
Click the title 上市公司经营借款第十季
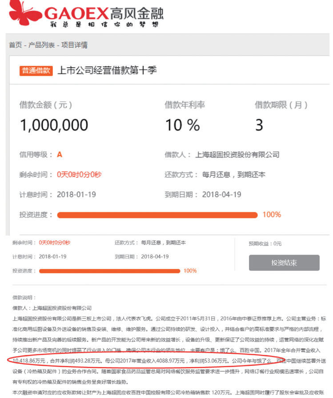pyautogui.click(x=107, y=70)
